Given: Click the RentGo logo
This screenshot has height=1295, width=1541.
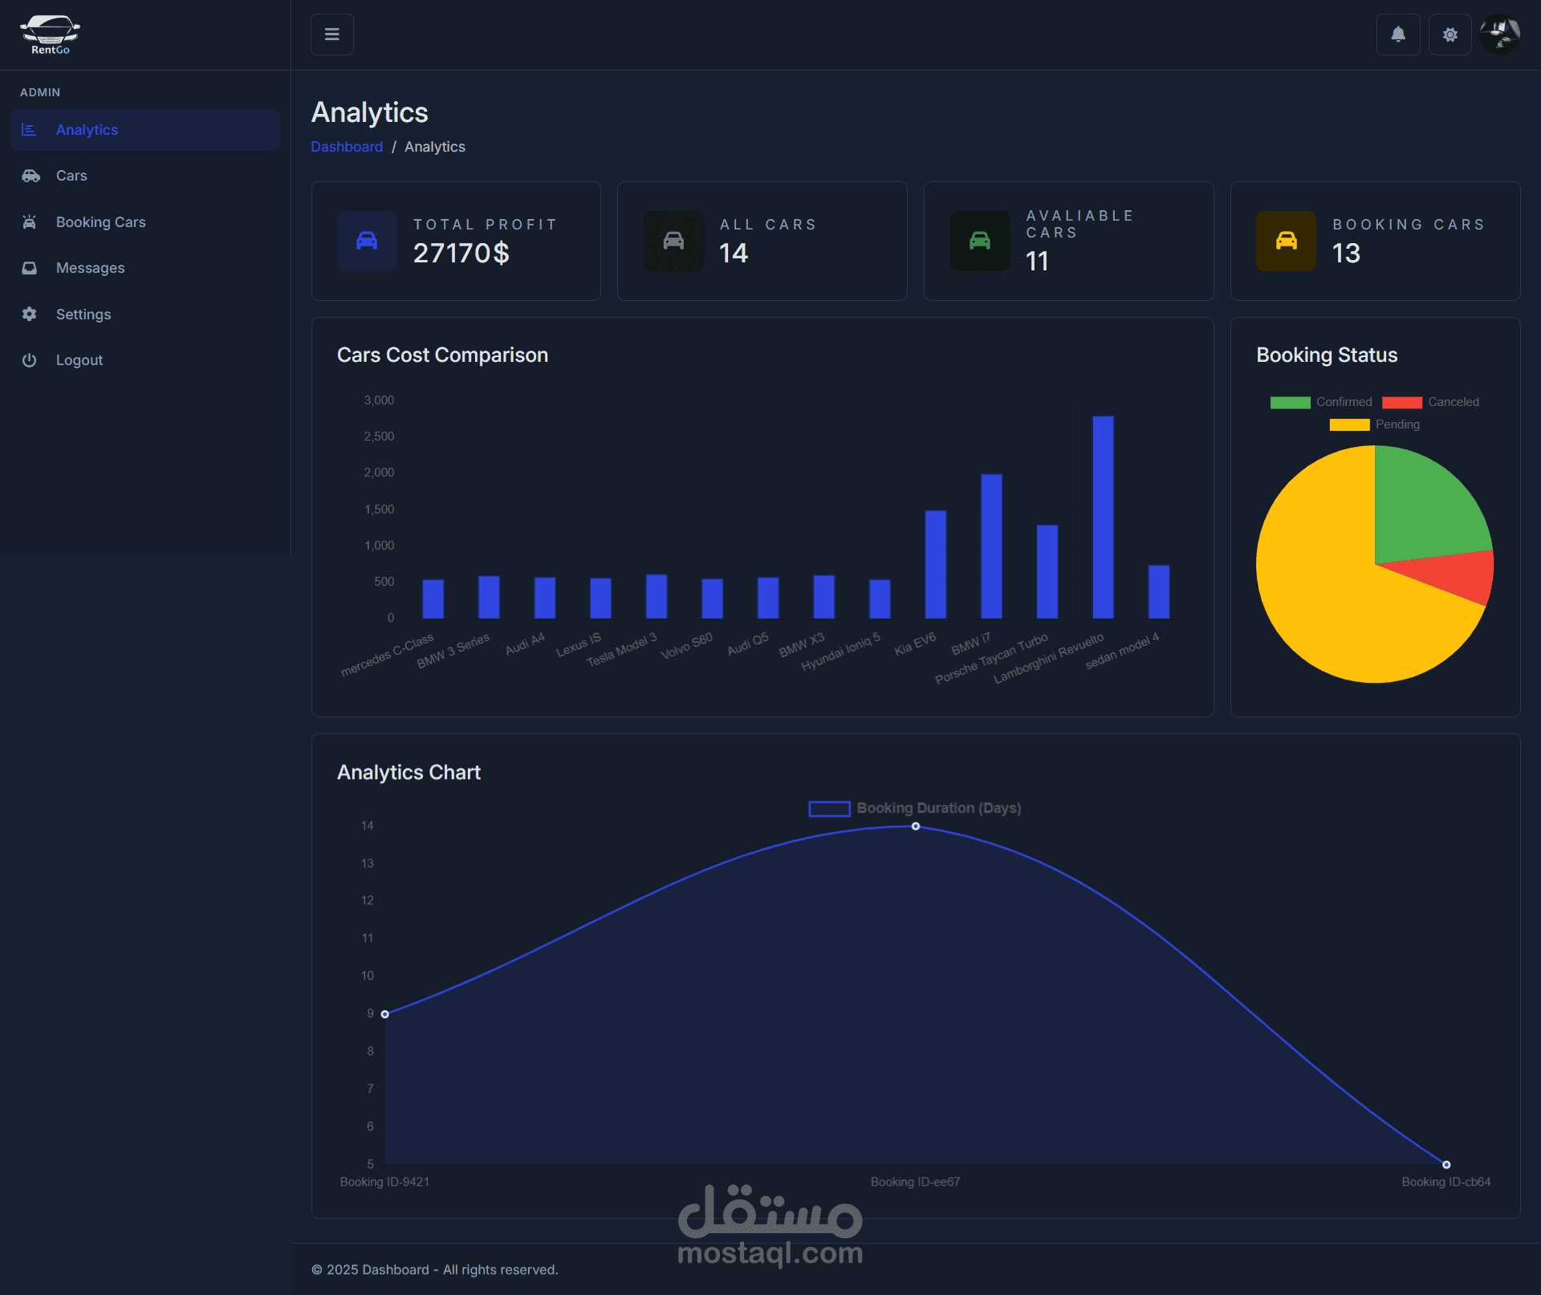Looking at the screenshot, I should (50, 35).
